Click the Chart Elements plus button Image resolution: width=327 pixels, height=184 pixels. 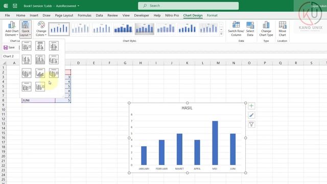(251, 106)
